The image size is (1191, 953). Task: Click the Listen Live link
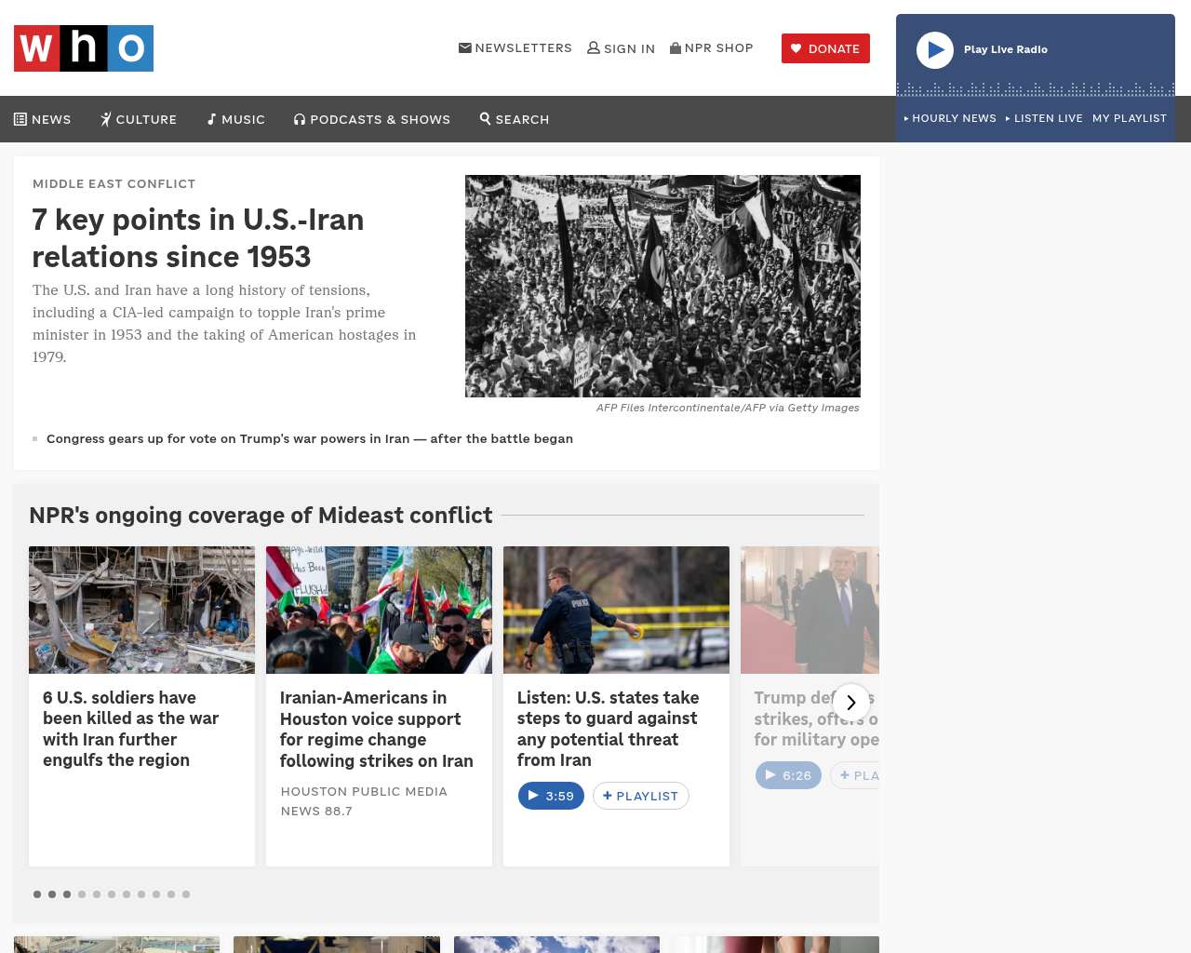[1044, 118]
